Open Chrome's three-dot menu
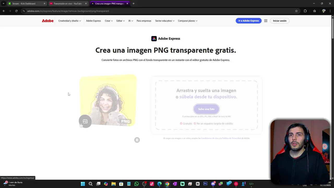The height and width of the screenshot is (188, 334). click(331, 11)
